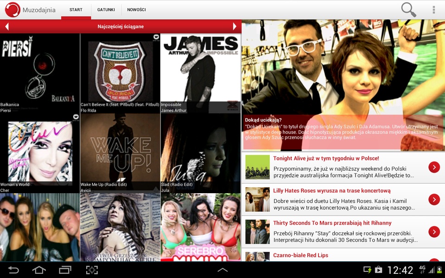
Task: Tap the Tonight Alive article thumbnail
Action: [x=257, y=167]
